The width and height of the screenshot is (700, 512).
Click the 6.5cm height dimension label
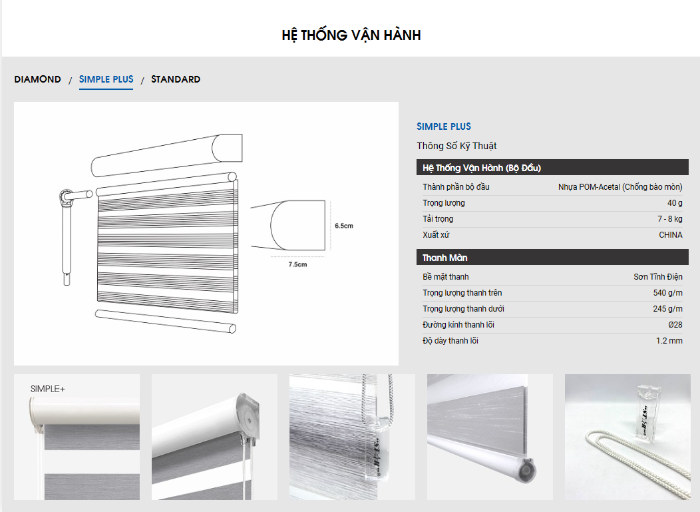tap(343, 226)
